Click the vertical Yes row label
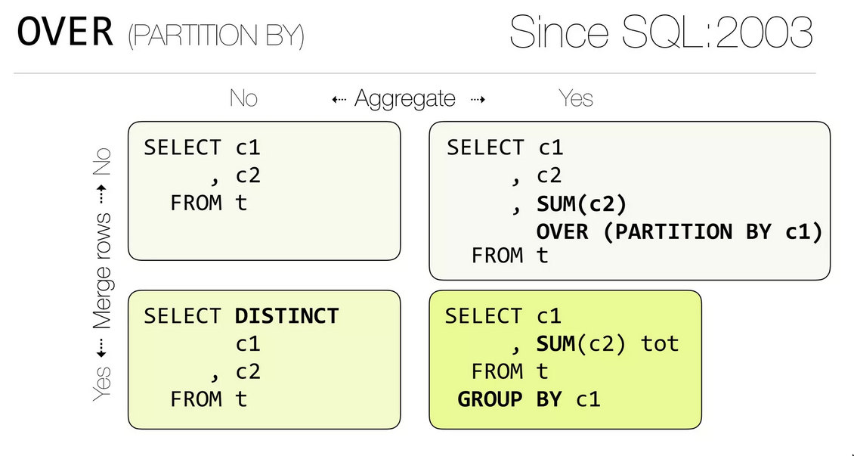 [102, 383]
